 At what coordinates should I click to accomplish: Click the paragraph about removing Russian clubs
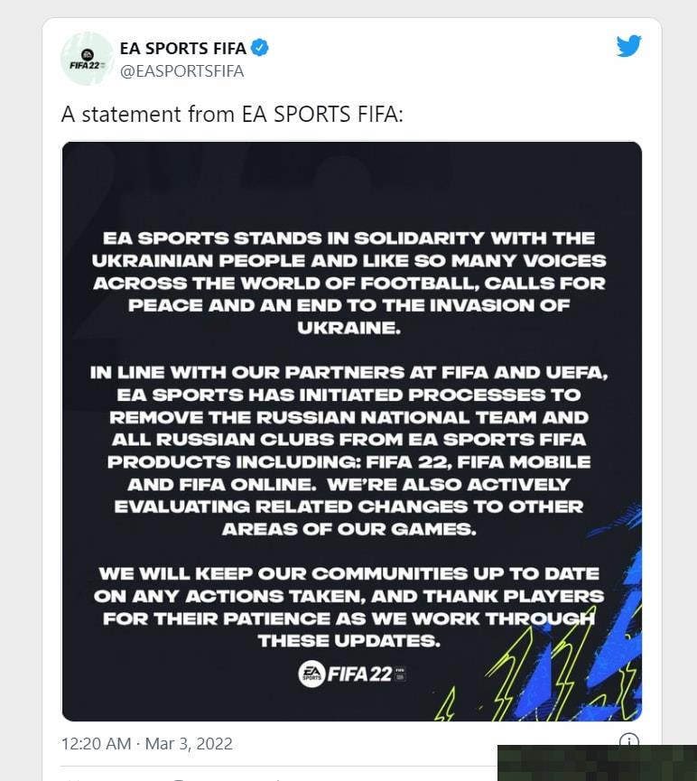click(x=348, y=451)
